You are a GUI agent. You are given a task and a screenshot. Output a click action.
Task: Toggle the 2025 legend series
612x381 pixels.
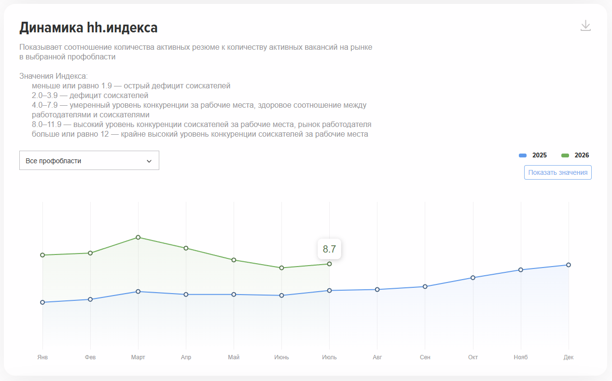point(533,155)
